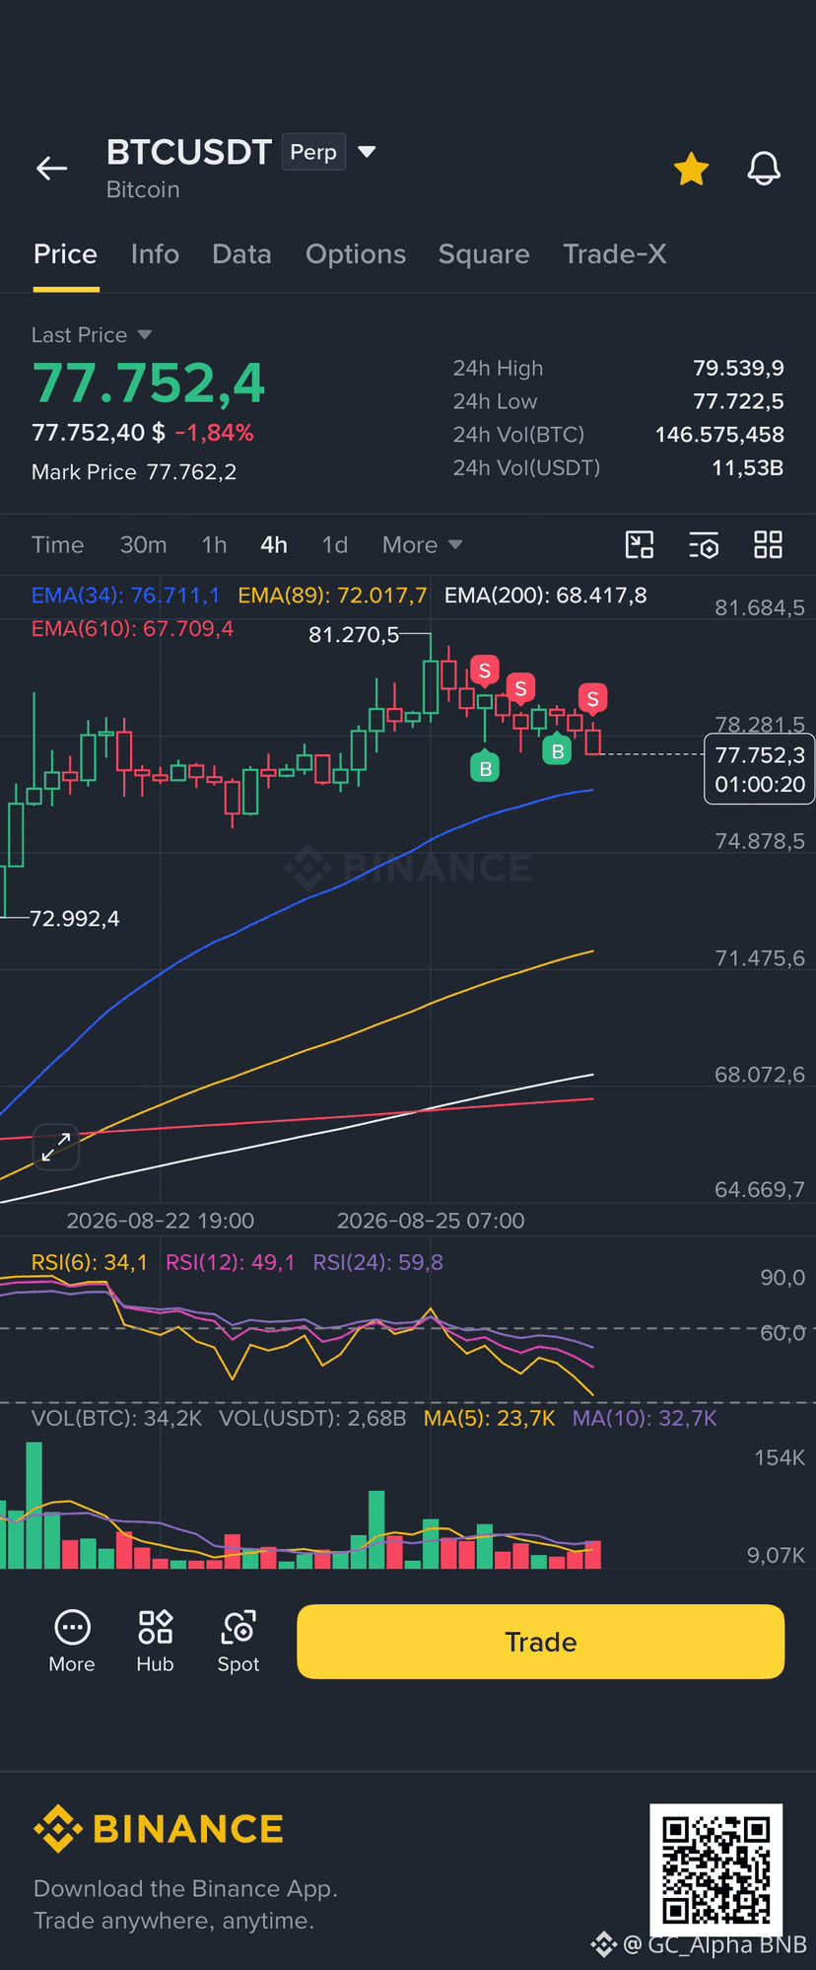This screenshot has height=1970, width=816.
Task: Open the Data tab
Action: 241,254
